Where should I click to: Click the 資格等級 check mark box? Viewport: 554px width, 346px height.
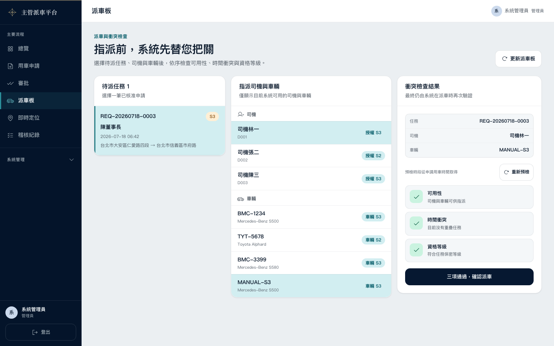[416, 250]
